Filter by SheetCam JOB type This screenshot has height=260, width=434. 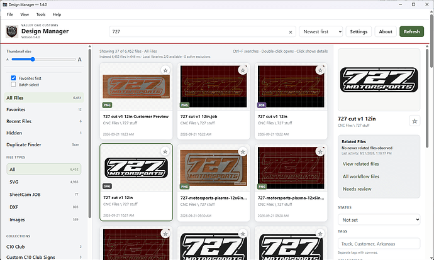click(x=44, y=194)
